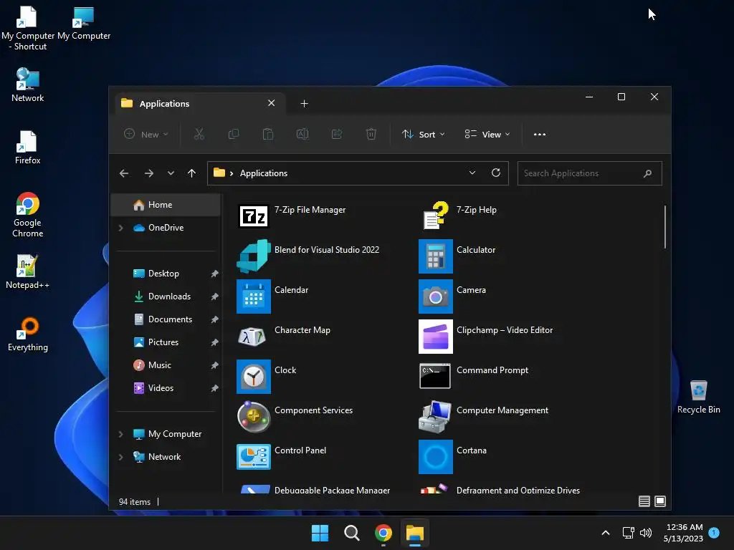The height and width of the screenshot is (550, 734).
Task: Click the Share toolbar icon
Action: [337, 134]
